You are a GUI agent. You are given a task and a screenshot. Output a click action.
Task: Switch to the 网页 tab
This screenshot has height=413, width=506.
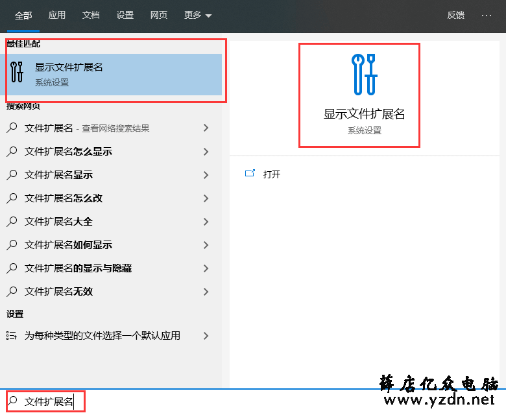tap(159, 15)
